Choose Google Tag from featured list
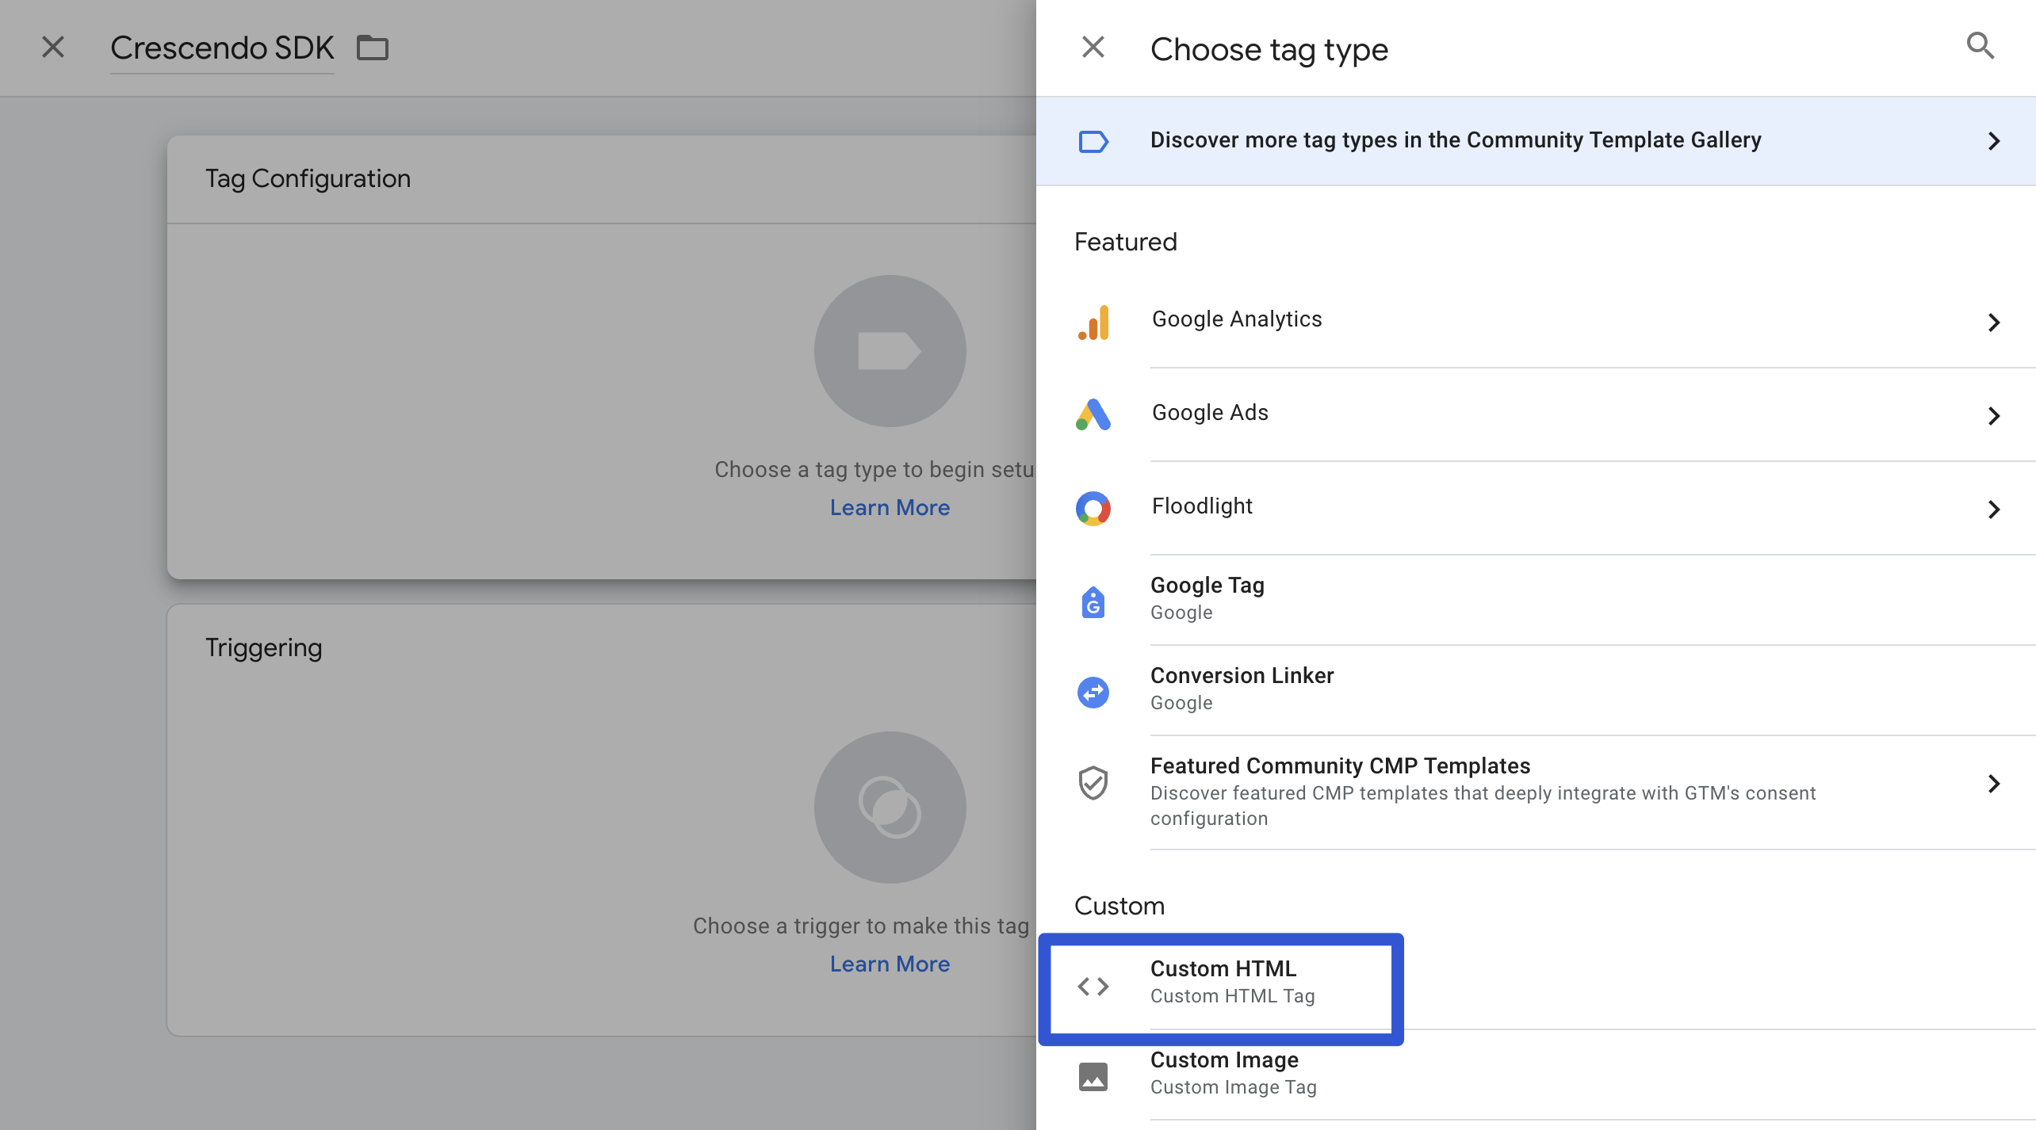2036x1130 pixels. click(1536, 600)
